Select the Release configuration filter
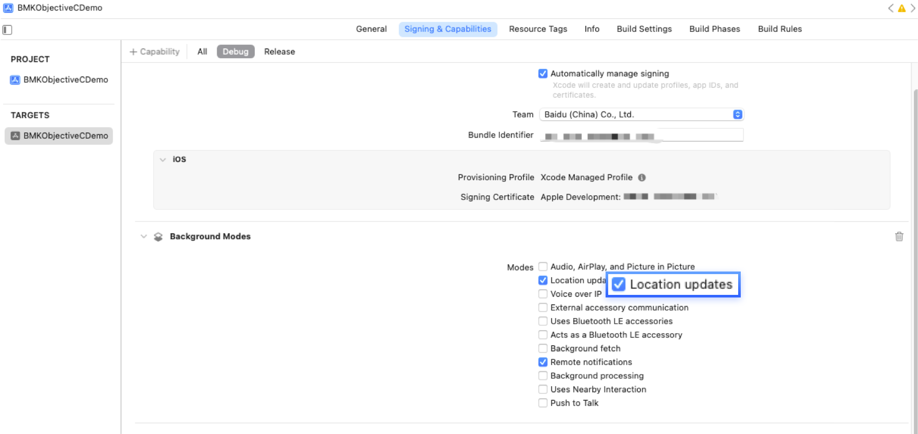Screen dimensions: 918x434 (x=279, y=52)
